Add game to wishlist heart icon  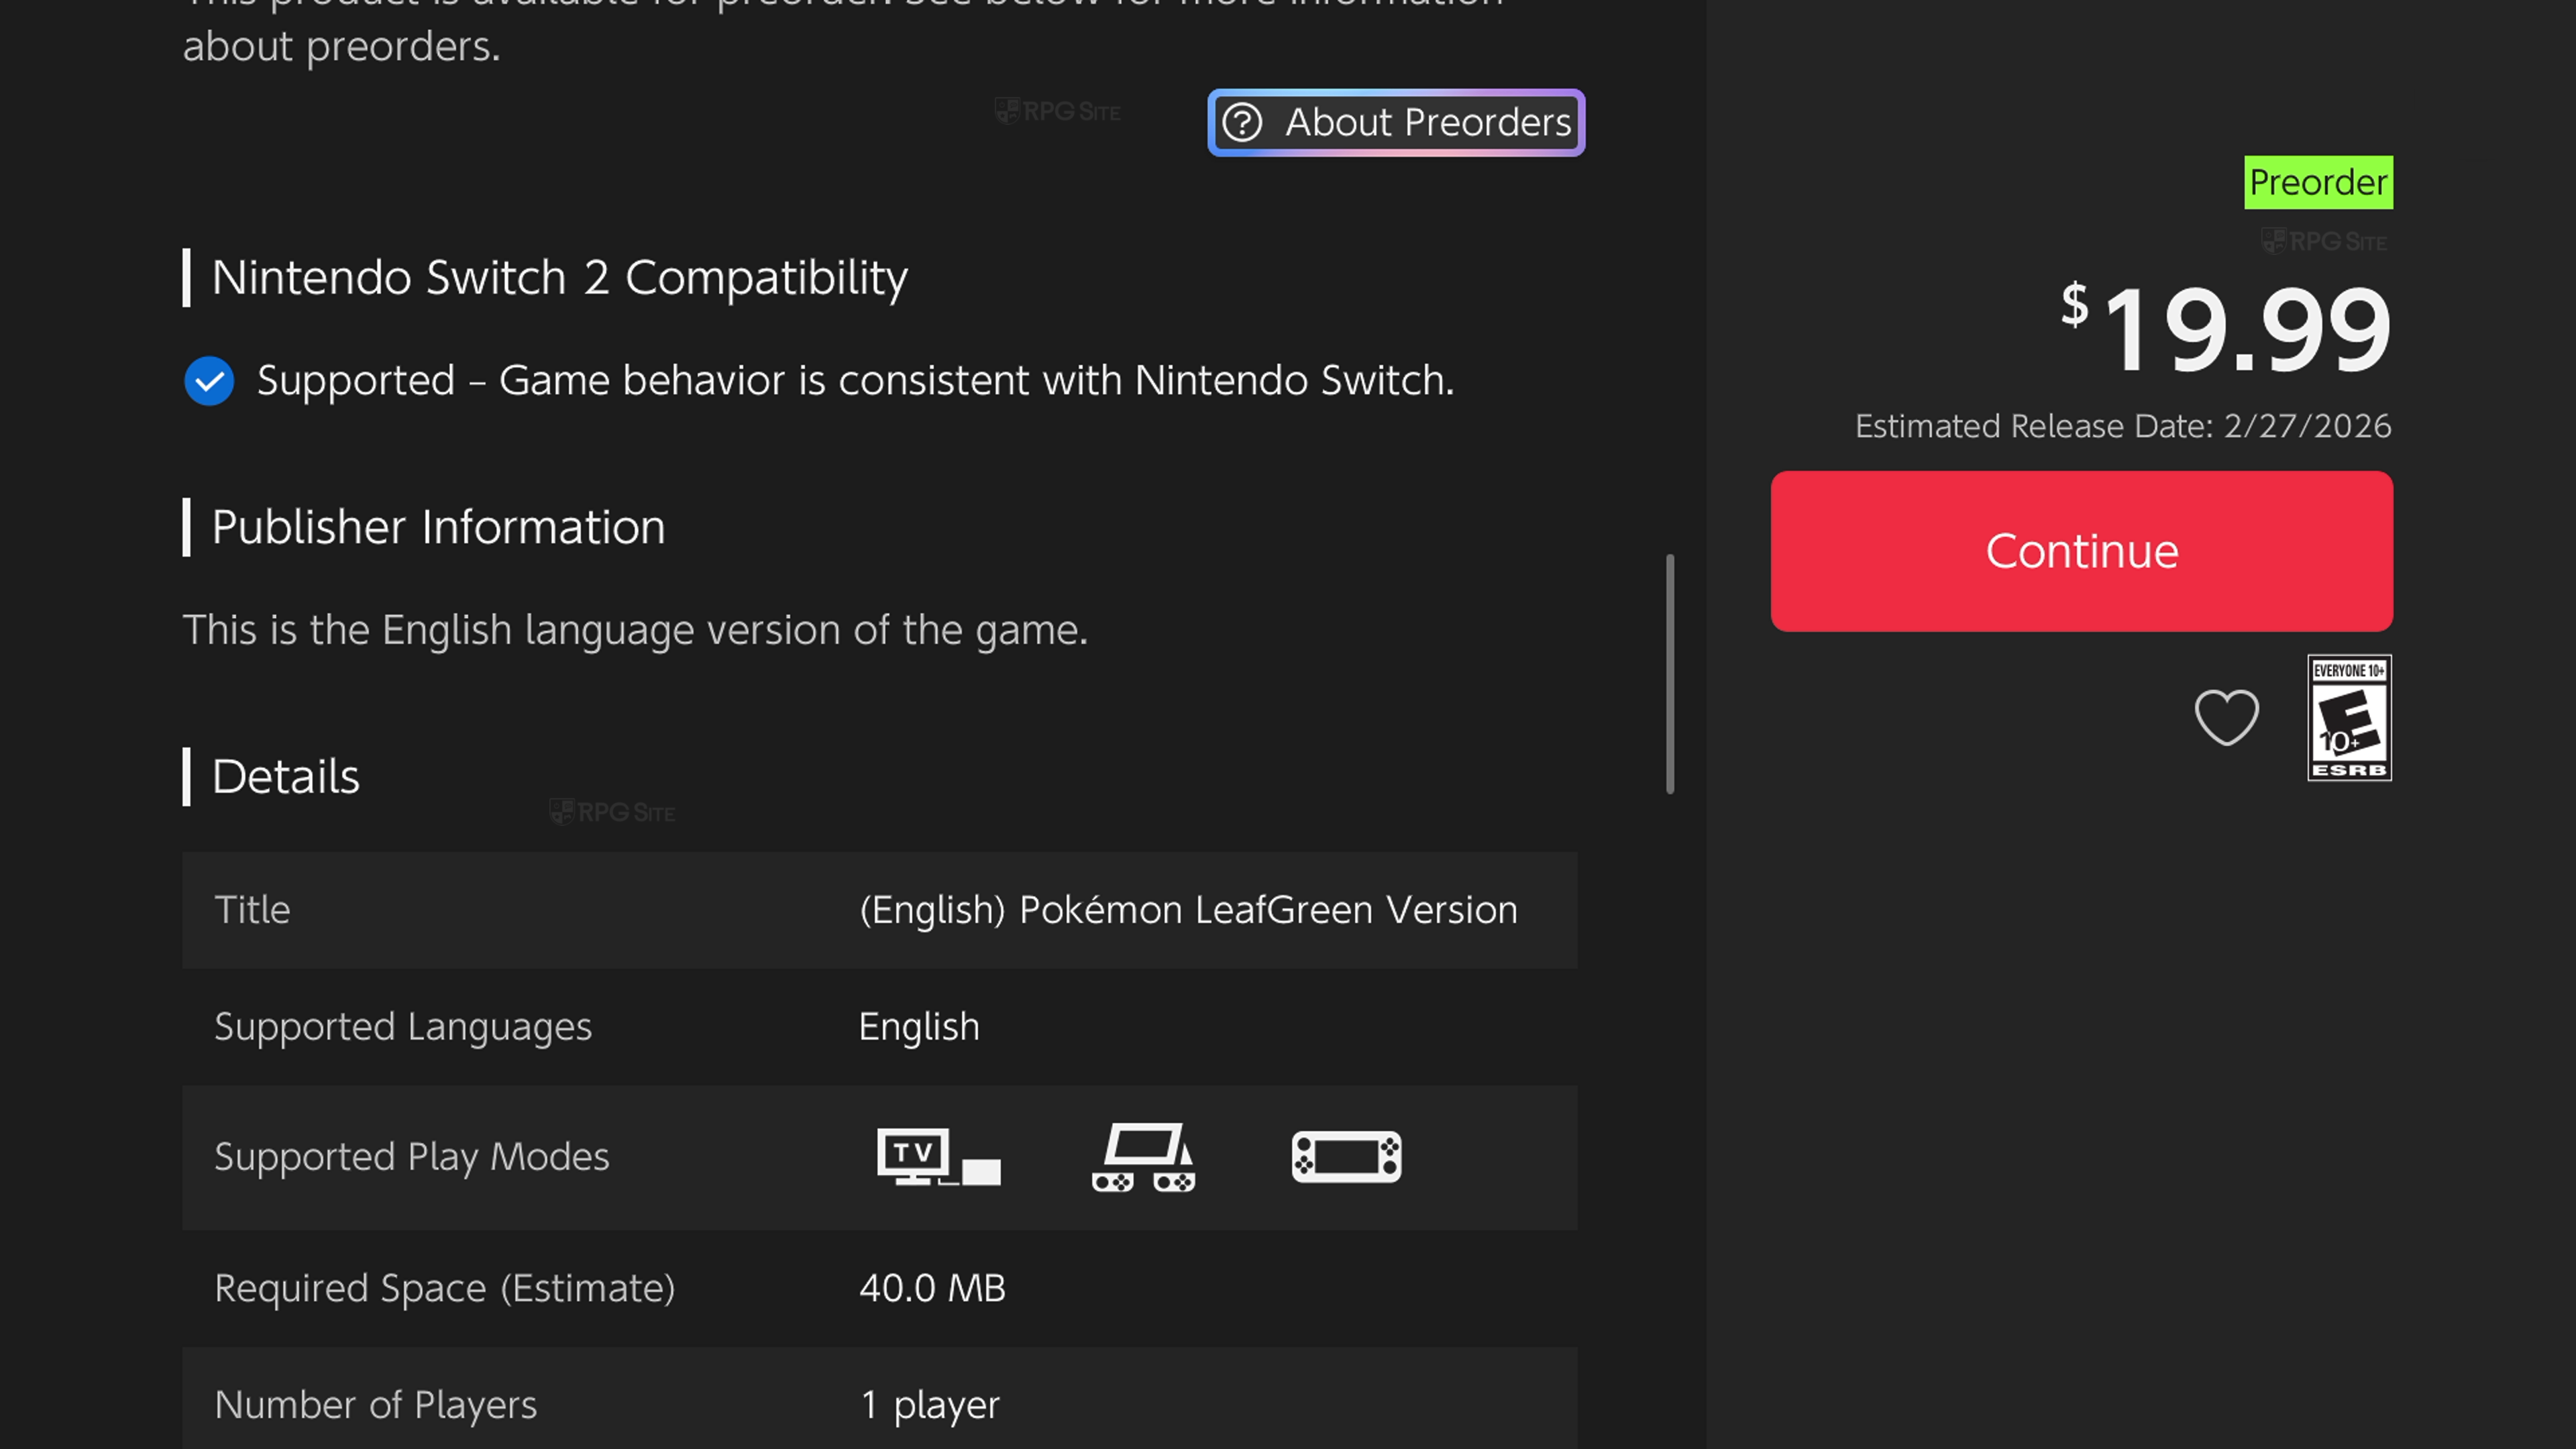2226,717
